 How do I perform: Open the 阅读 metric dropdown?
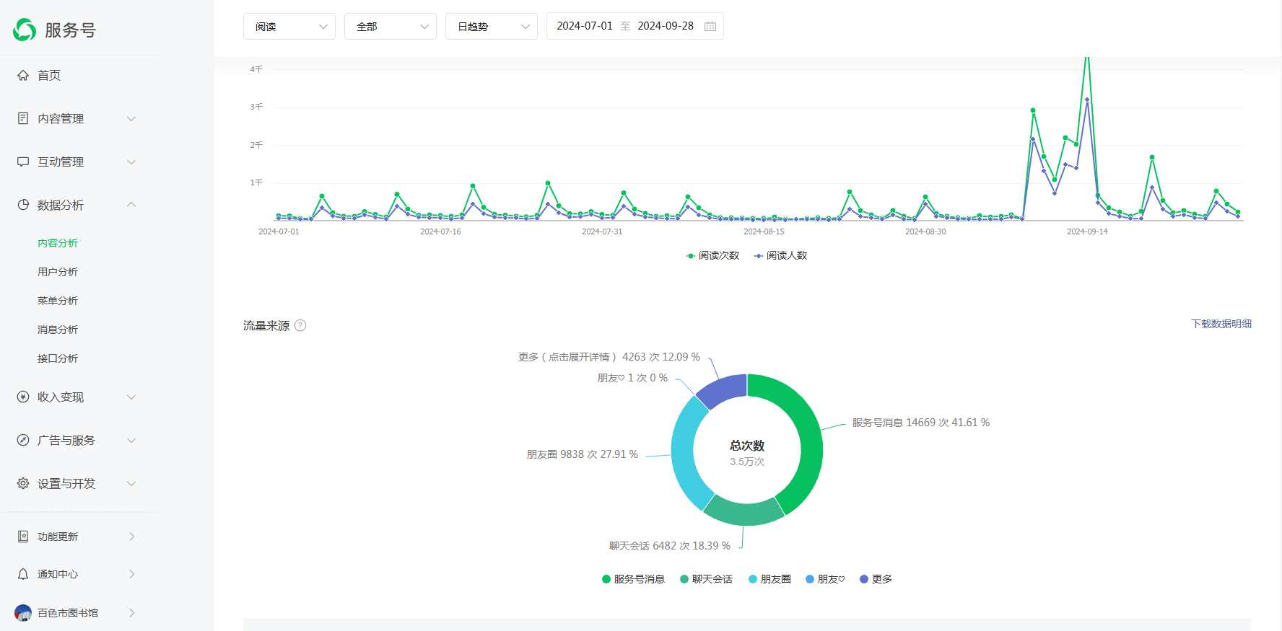point(289,27)
